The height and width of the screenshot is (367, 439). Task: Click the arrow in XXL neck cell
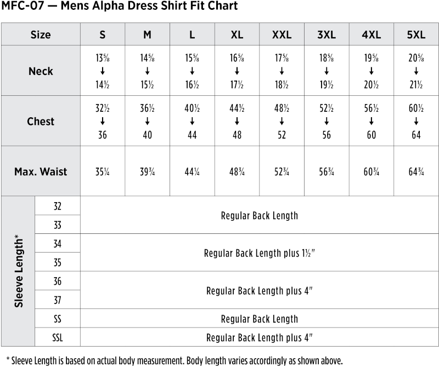[x=282, y=71]
